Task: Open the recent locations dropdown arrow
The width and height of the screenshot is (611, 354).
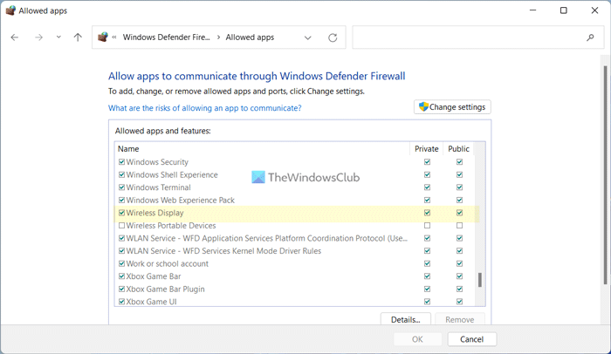Action: 58,37
